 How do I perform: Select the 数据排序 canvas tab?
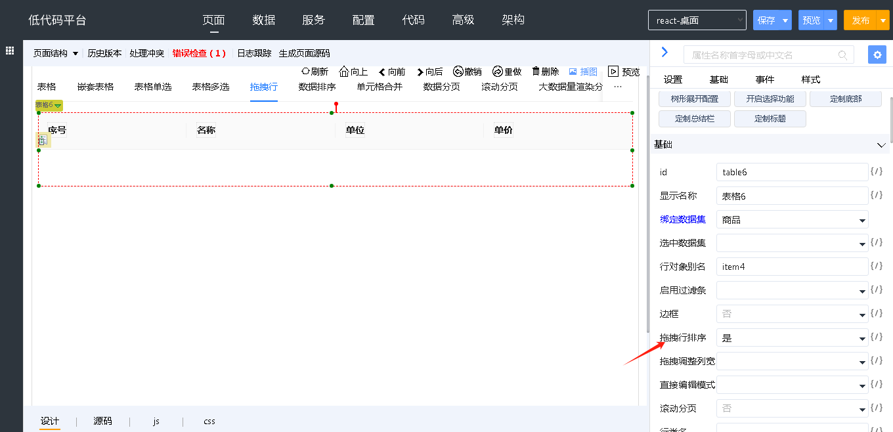(x=317, y=87)
